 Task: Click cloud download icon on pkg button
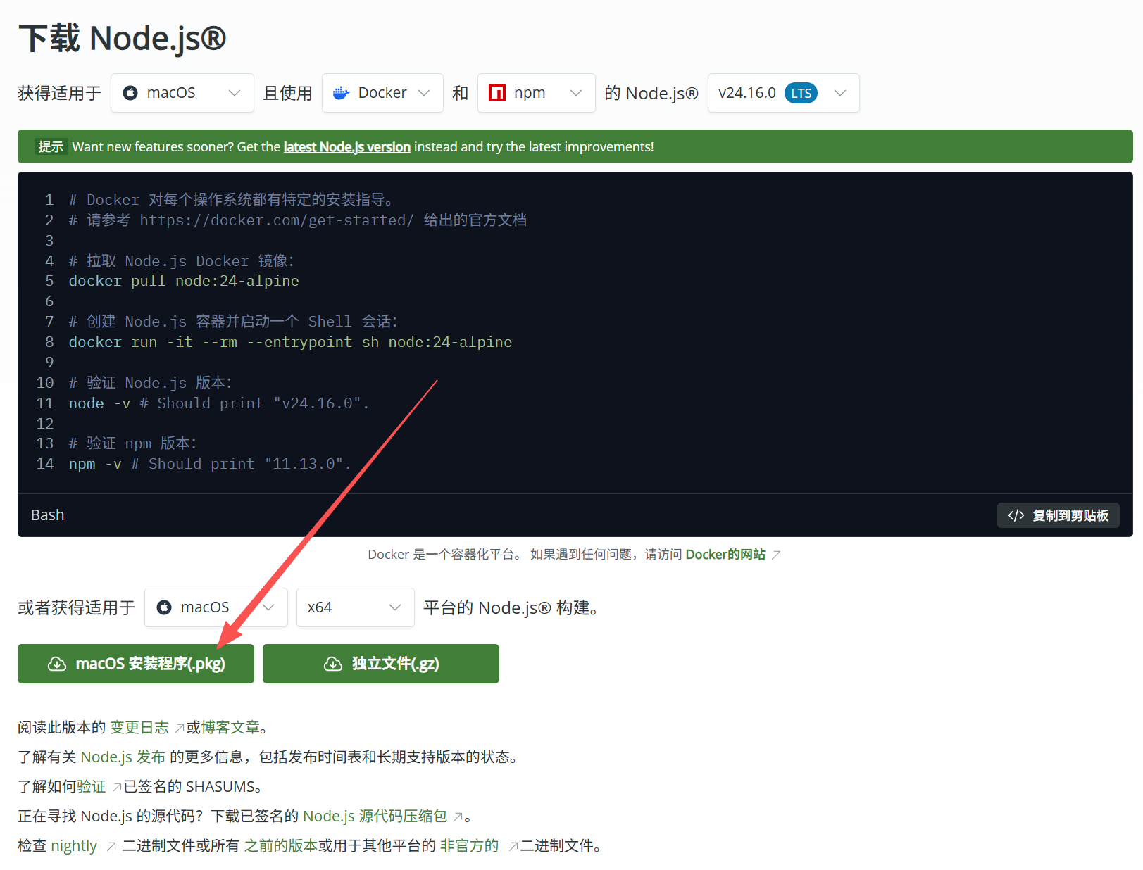(x=57, y=664)
